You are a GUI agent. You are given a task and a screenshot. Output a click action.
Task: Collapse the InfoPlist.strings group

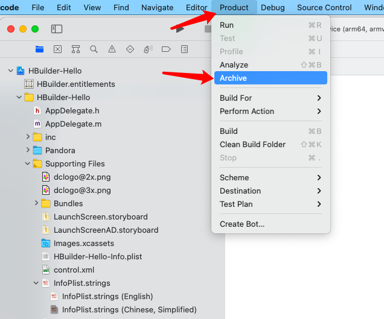pos(36,283)
